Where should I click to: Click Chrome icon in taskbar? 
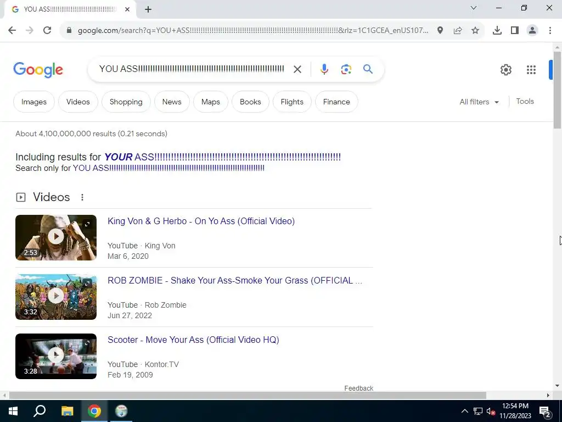(94, 411)
